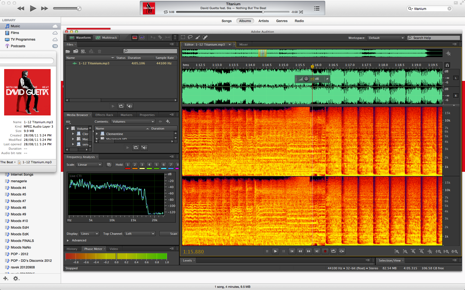Toggle Hold 1 in Frequency Analysis
This screenshot has width=465, height=290.
(x=128, y=165)
